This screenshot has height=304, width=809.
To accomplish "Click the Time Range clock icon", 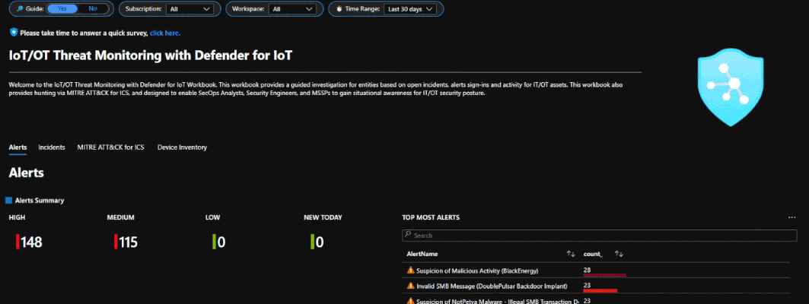I will 339,9.
